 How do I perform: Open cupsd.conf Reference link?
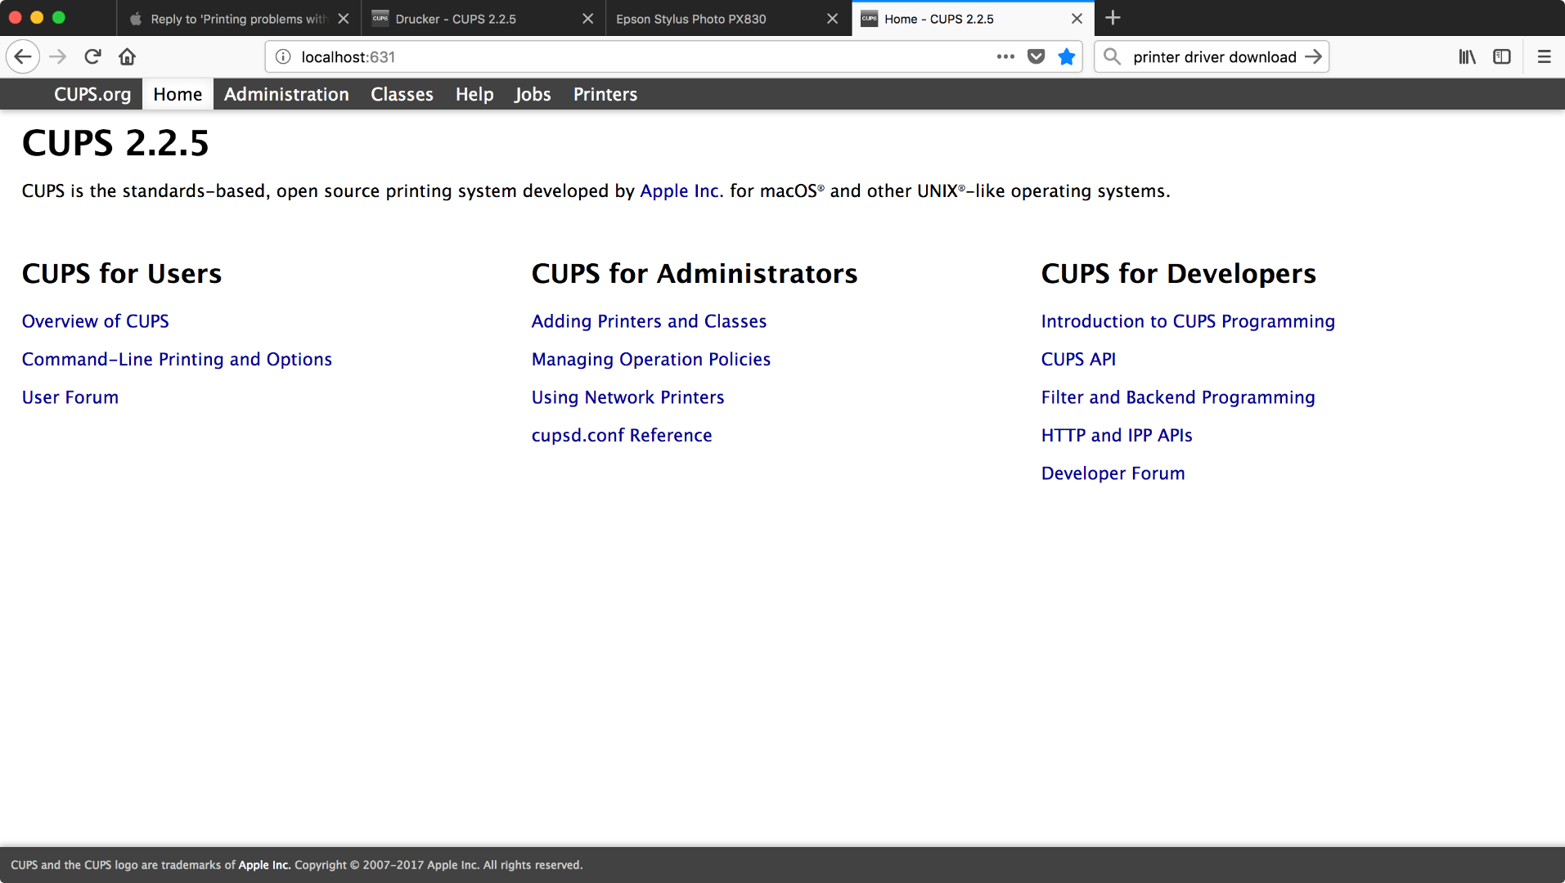click(622, 435)
